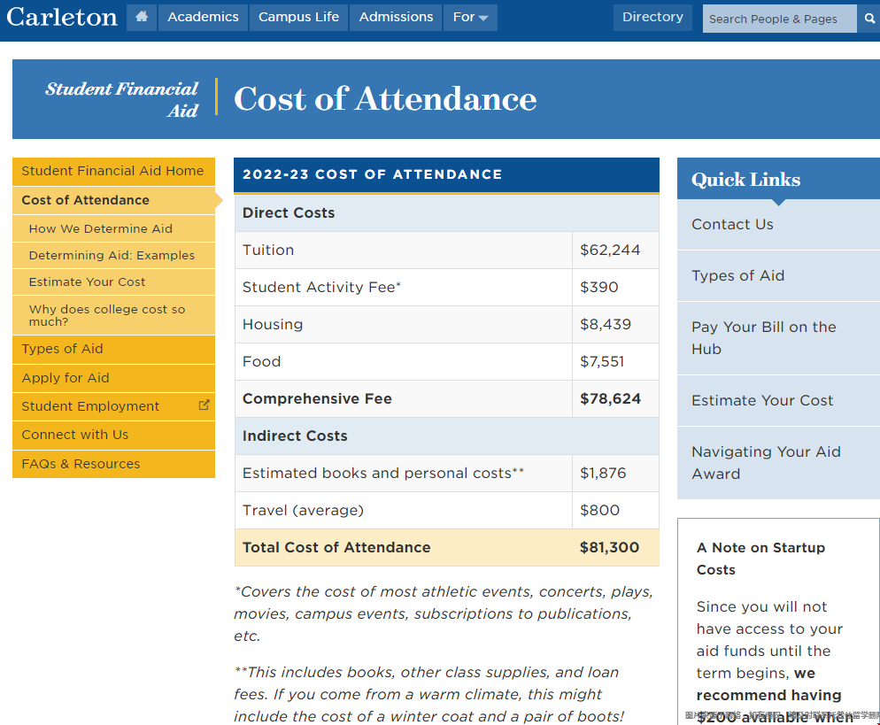This screenshot has height=725, width=880.
Task: Go to Student Financial Aid header link
Action: point(122,99)
